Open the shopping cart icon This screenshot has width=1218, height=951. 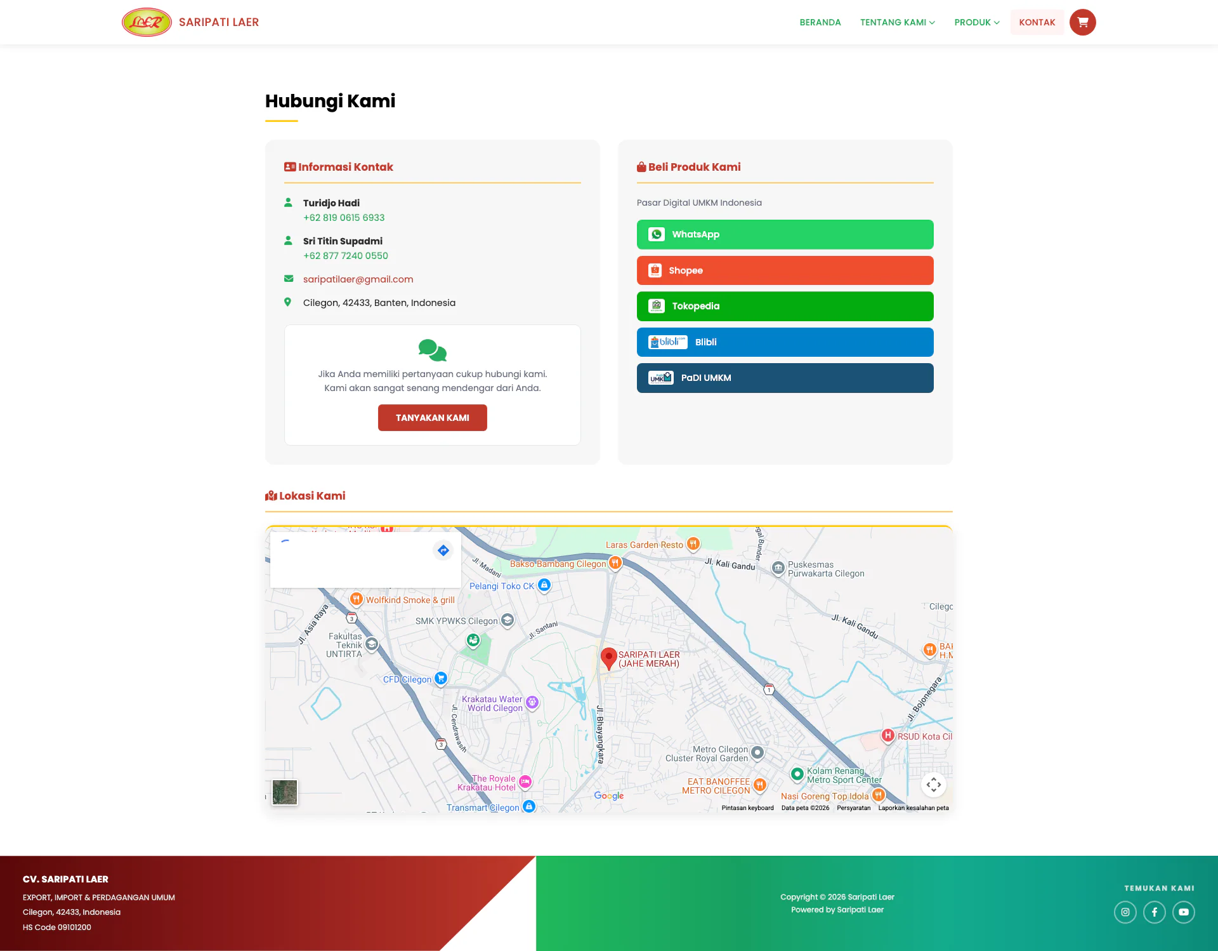(1082, 22)
